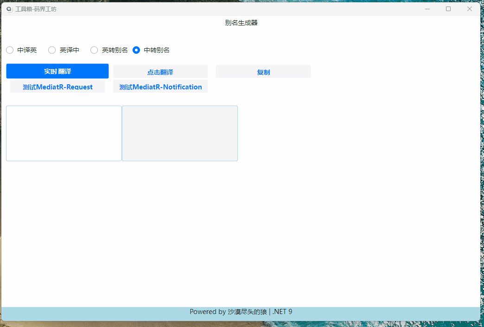Click the Powered by 沙漠尽头的狼 footer

[x=227, y=312]
